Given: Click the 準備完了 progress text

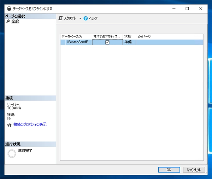Looking at the screenshot, I should point(25,151).
